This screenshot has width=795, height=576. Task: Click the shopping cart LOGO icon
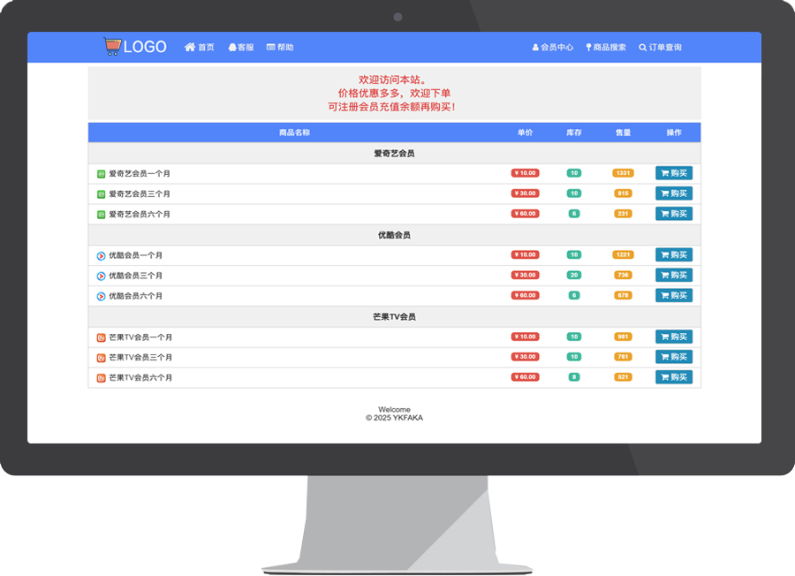point(111,47)
